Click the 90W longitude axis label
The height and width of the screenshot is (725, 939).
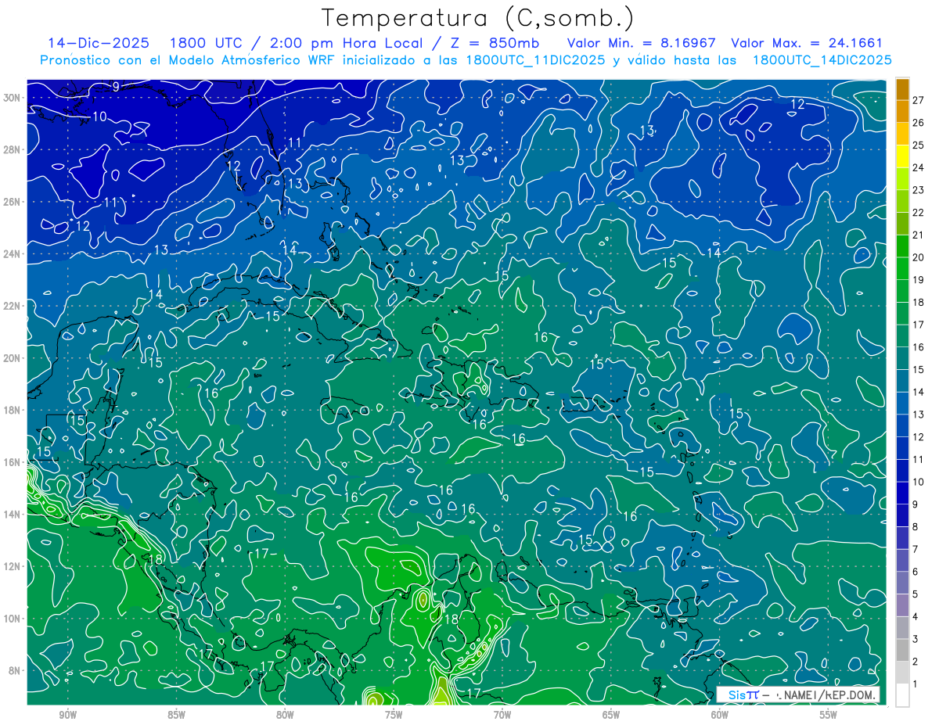point(67,715)
